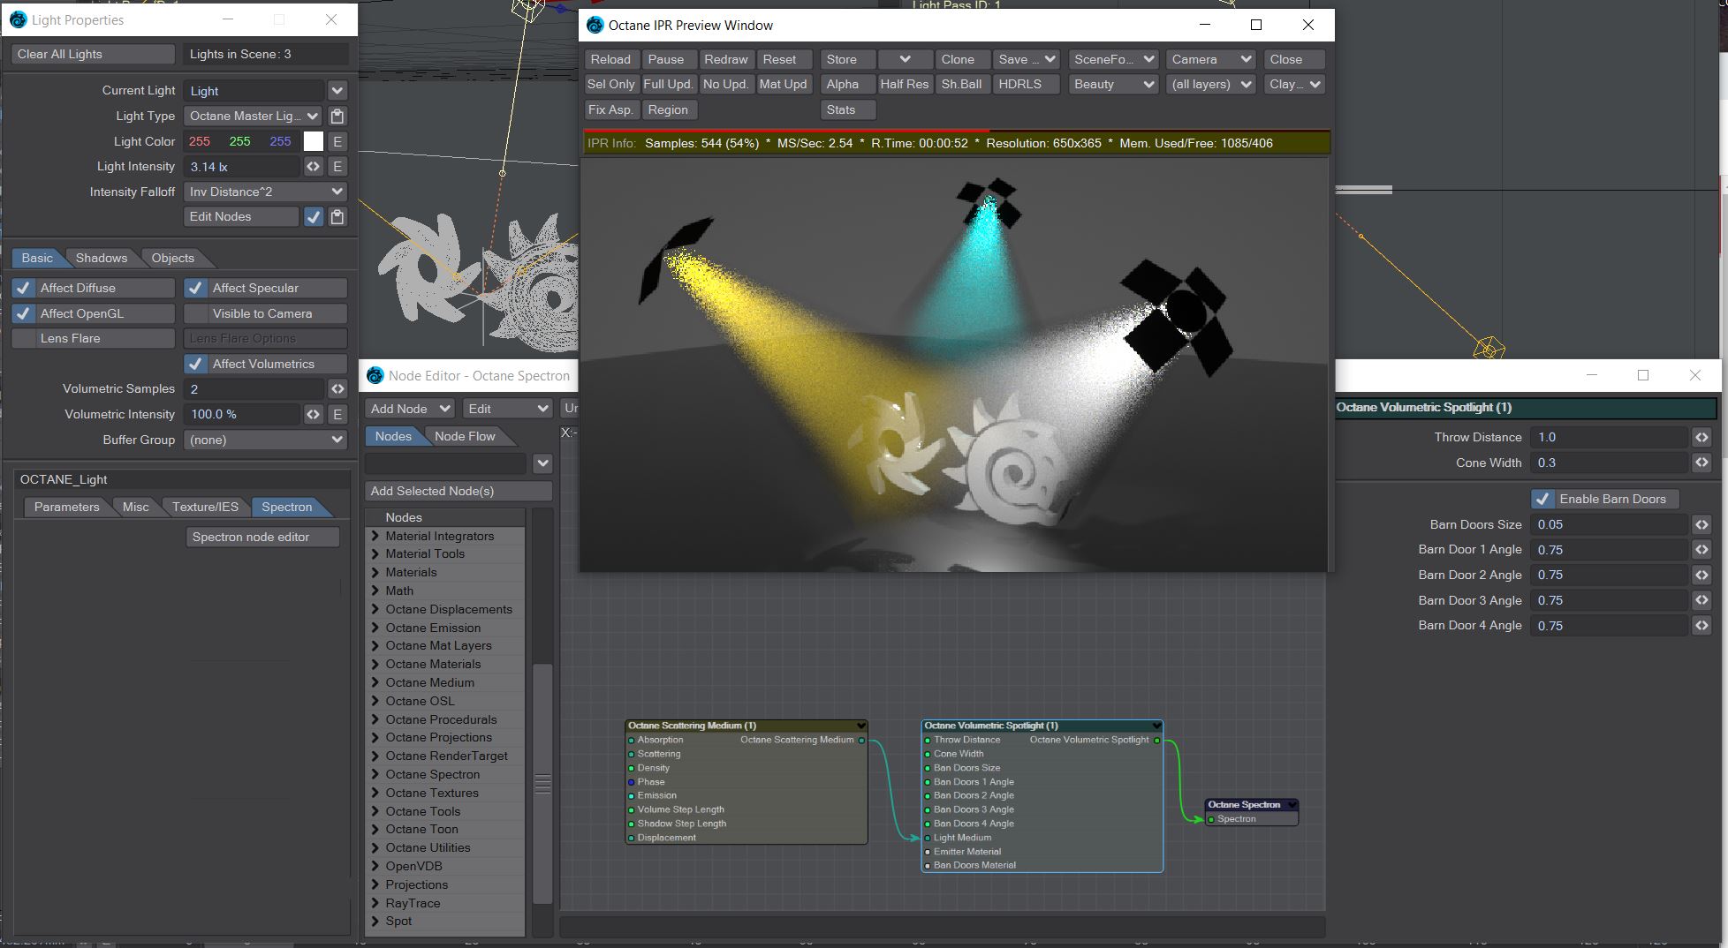The height and width of the screenshot is (948, 1728).
Task: Toggle the Affect Diffuse checkbox
Action: point(23,288)
